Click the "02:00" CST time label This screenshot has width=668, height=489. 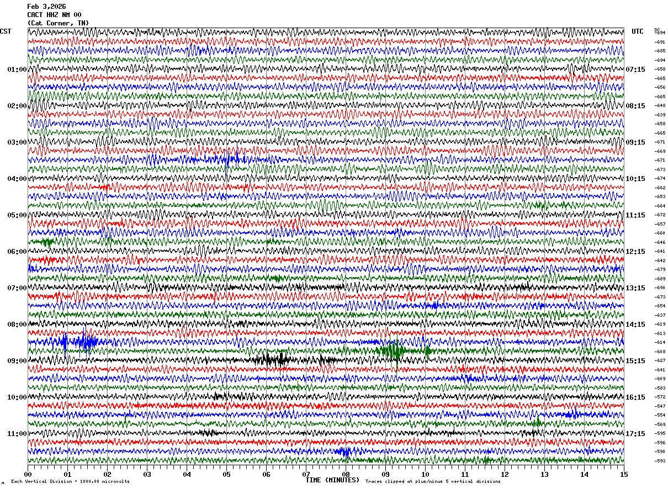[x=17, y=106]
